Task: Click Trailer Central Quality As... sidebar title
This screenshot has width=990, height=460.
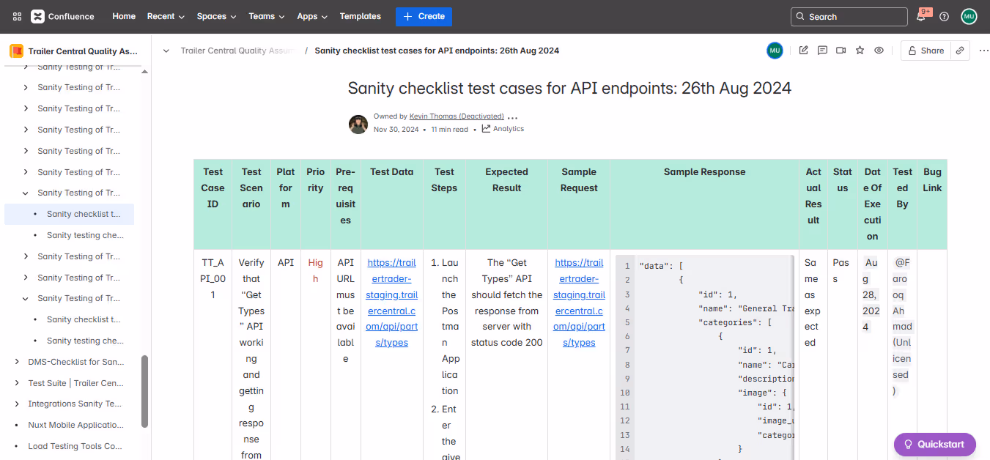Action: [83, 51]
